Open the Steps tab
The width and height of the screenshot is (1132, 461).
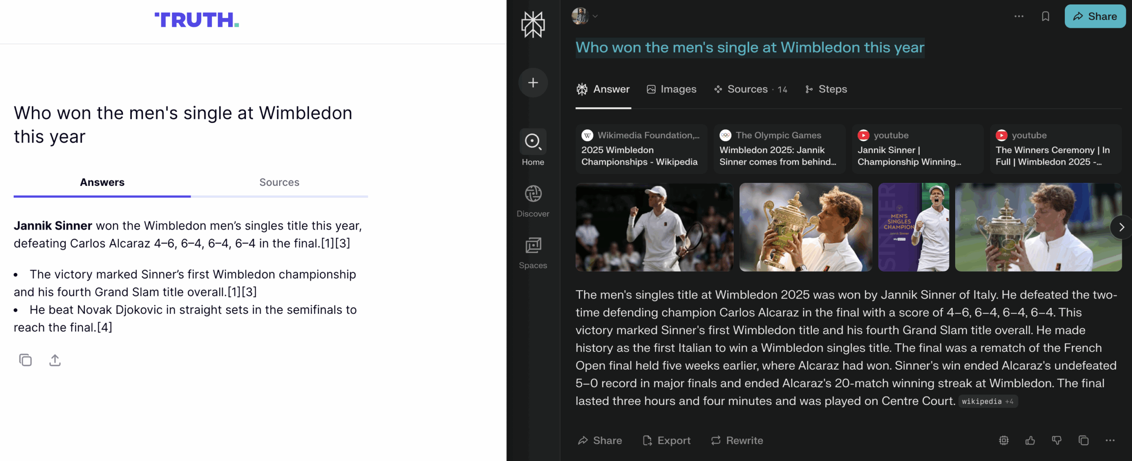826,89
